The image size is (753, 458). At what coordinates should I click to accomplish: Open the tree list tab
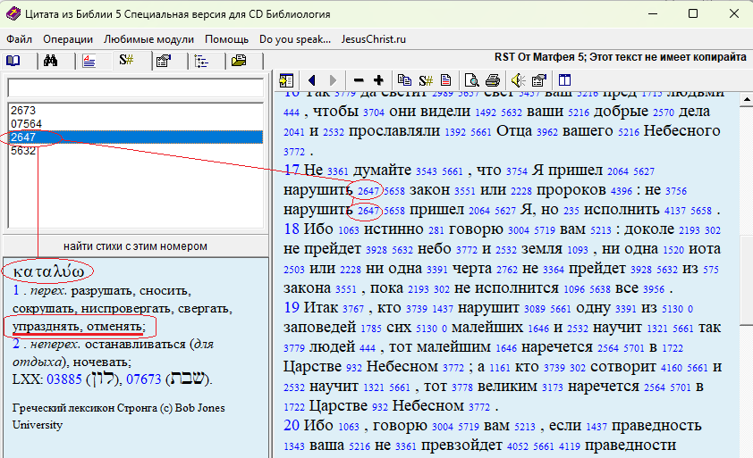click(201, 61)
